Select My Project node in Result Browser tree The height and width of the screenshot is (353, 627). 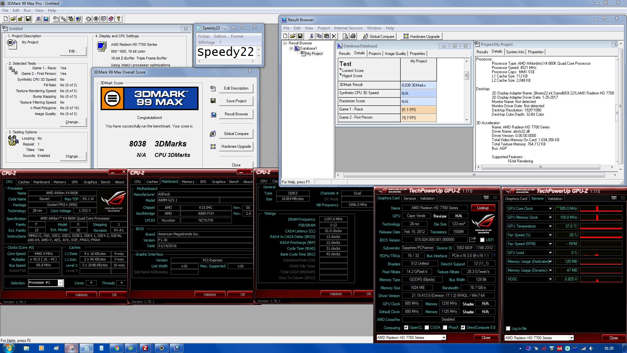click(x=314, y=54)
